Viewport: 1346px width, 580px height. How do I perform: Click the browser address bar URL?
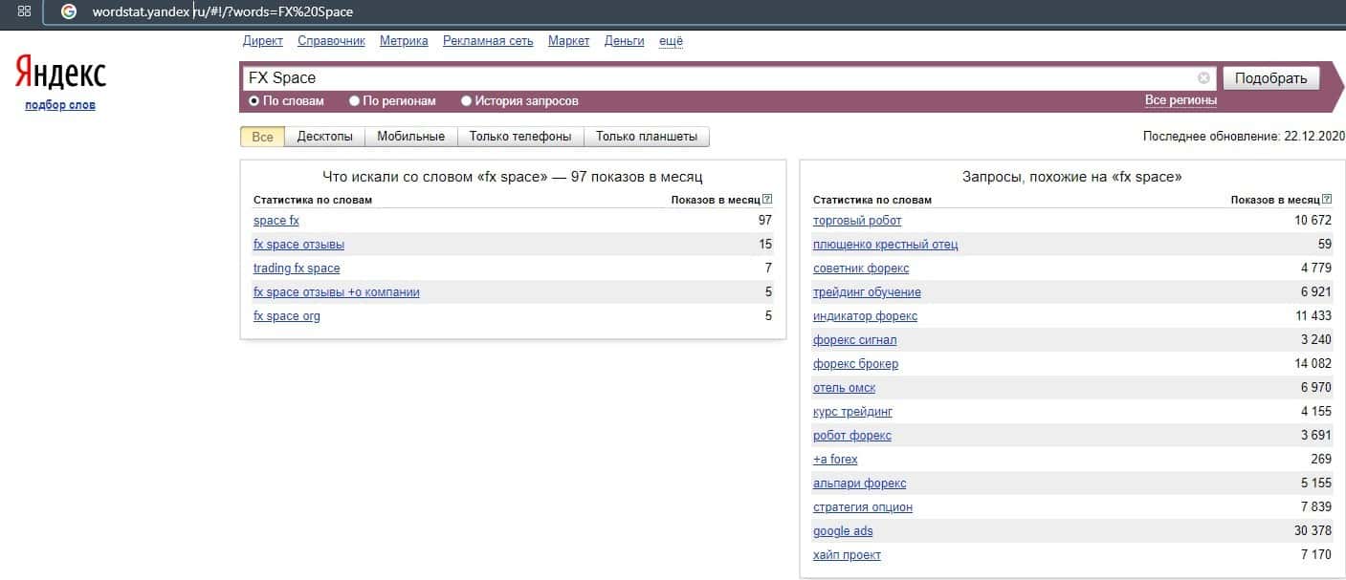click(223, 11)
